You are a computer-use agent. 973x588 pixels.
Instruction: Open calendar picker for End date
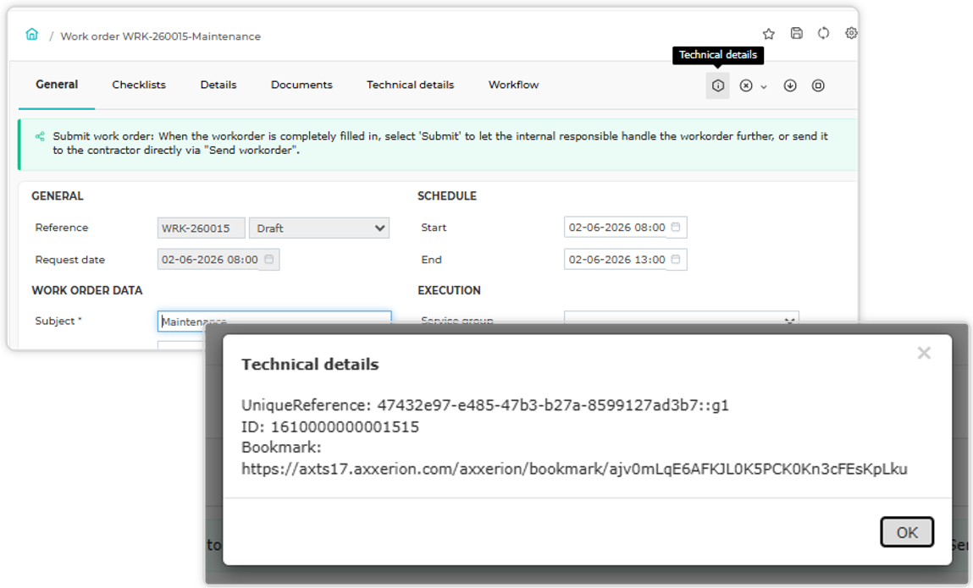(676, 259)
